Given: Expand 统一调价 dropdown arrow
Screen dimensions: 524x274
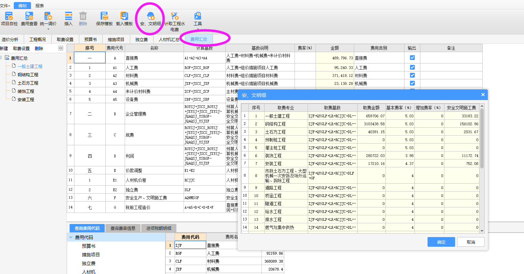Looking at the screenshot, I should 48,29.
